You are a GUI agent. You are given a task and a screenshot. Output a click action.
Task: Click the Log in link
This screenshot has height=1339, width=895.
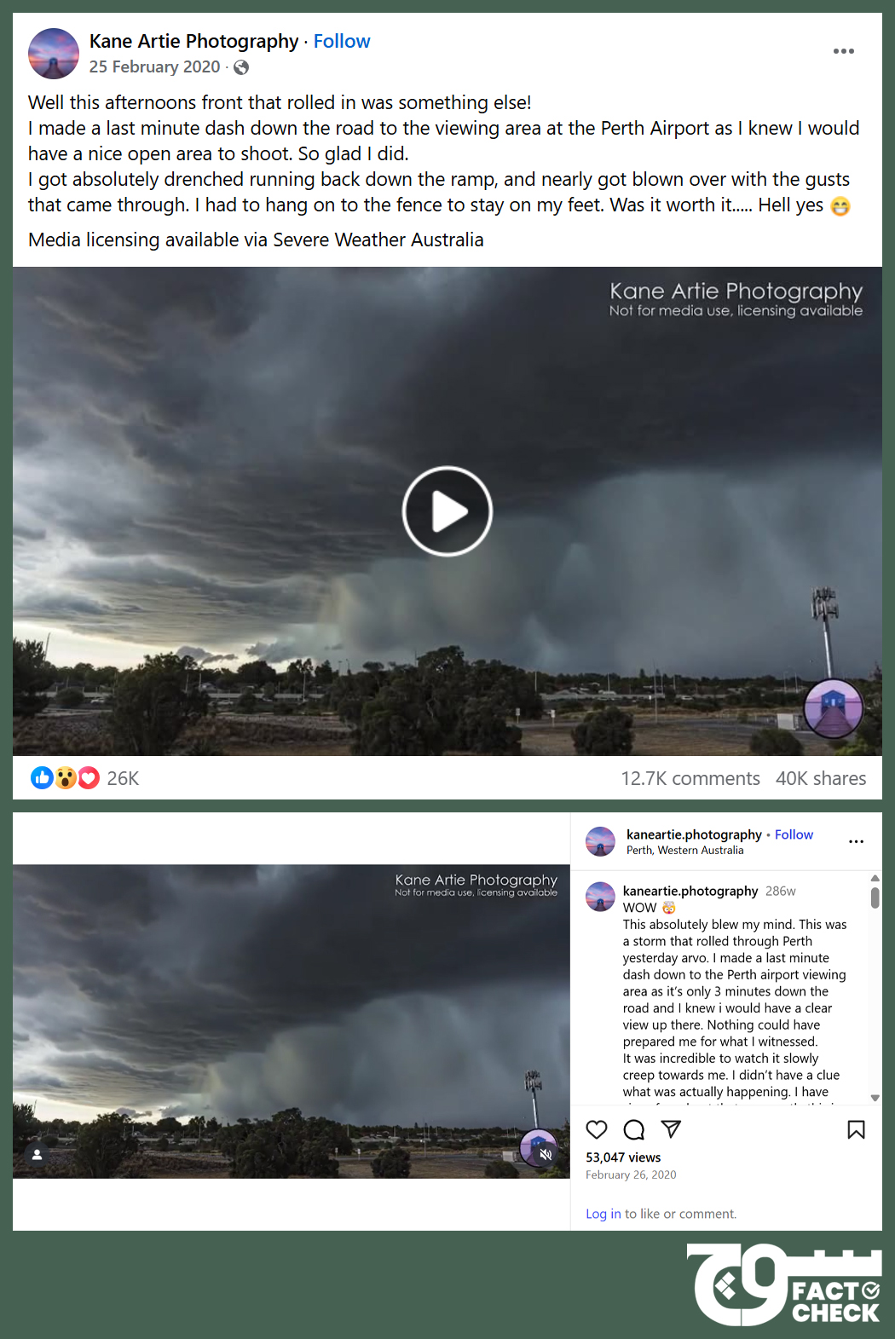[603, 1214]
